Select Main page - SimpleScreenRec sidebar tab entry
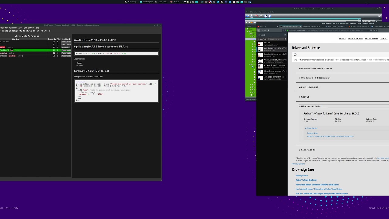 (272, 78)
